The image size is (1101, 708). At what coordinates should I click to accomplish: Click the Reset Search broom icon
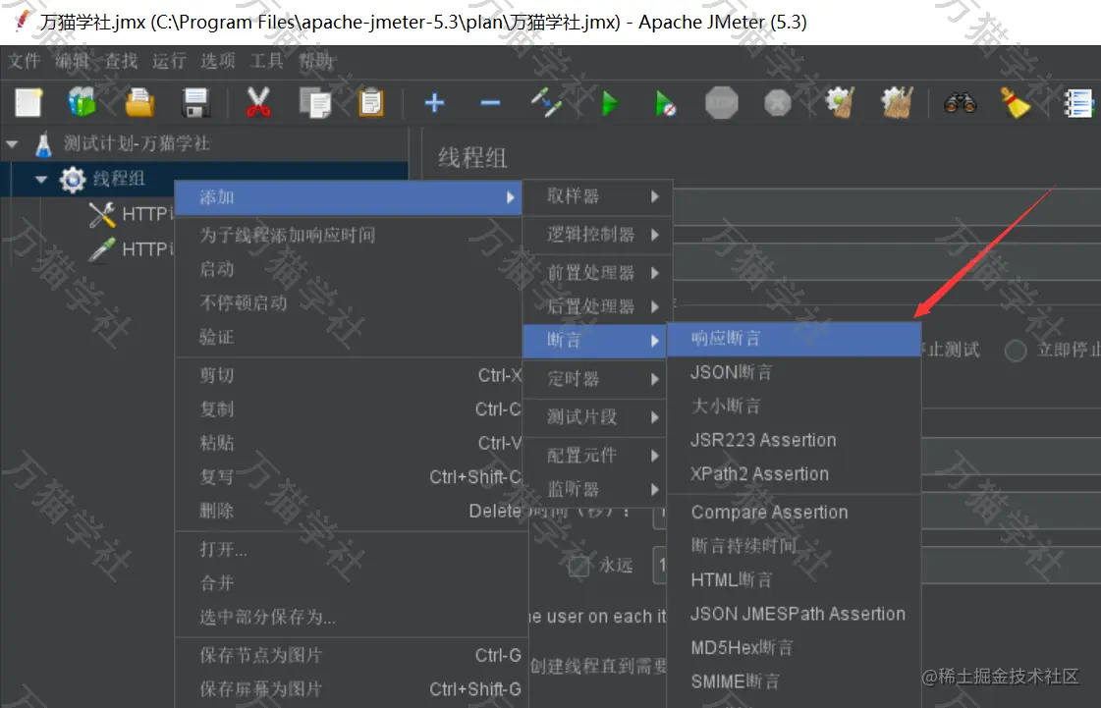1015,102
